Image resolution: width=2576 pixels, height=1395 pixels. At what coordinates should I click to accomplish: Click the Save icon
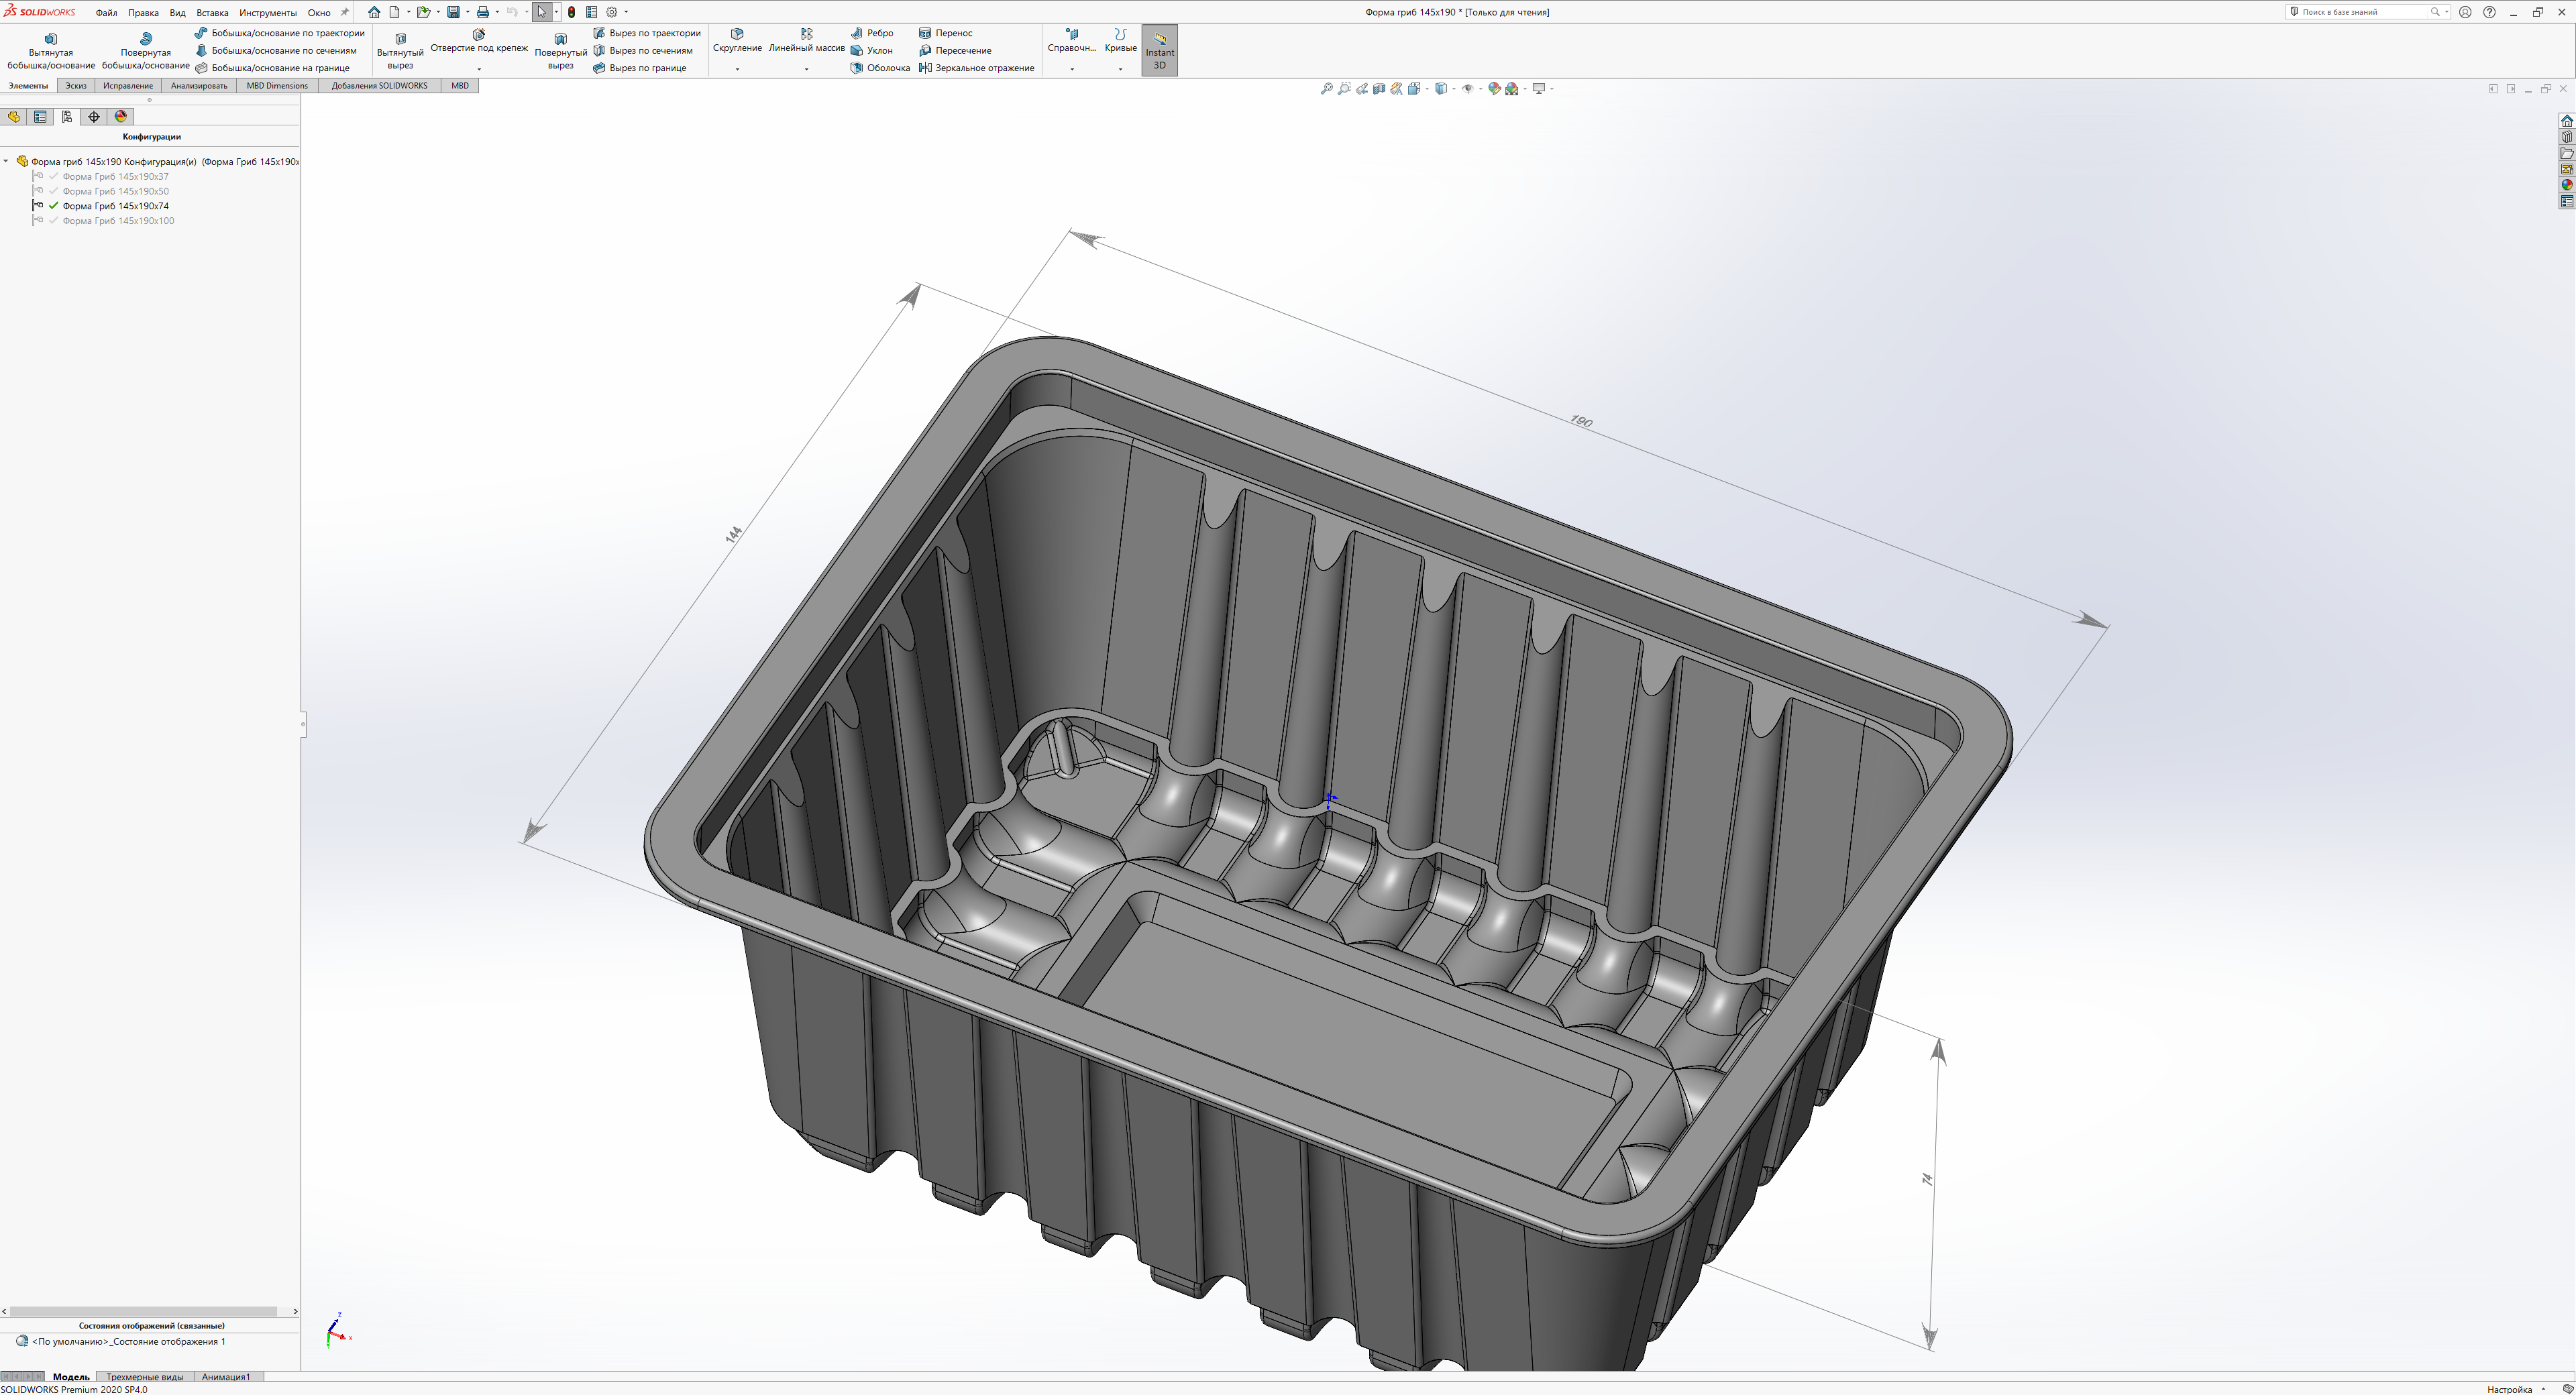[x=453, y=12]
